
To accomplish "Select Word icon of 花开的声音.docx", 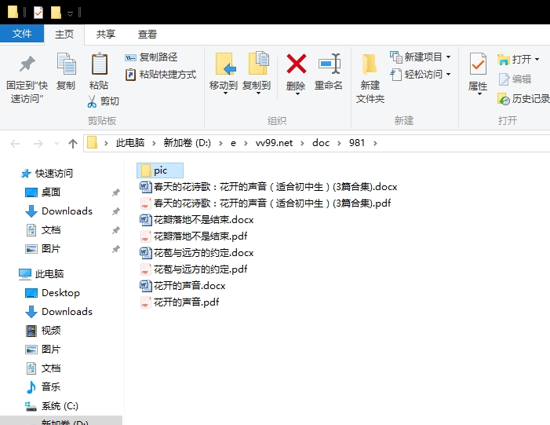I will [x=146, y=285].
